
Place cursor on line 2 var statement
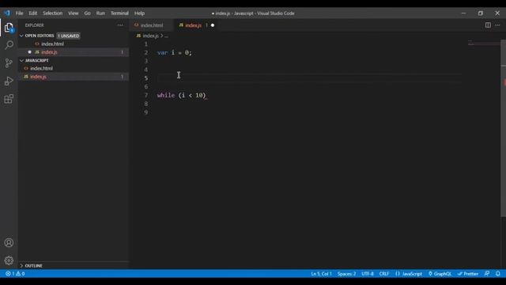175,53
